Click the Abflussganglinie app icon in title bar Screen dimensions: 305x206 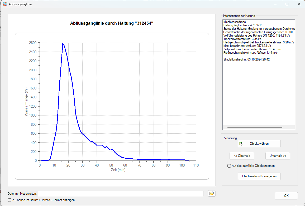(5, 4)
